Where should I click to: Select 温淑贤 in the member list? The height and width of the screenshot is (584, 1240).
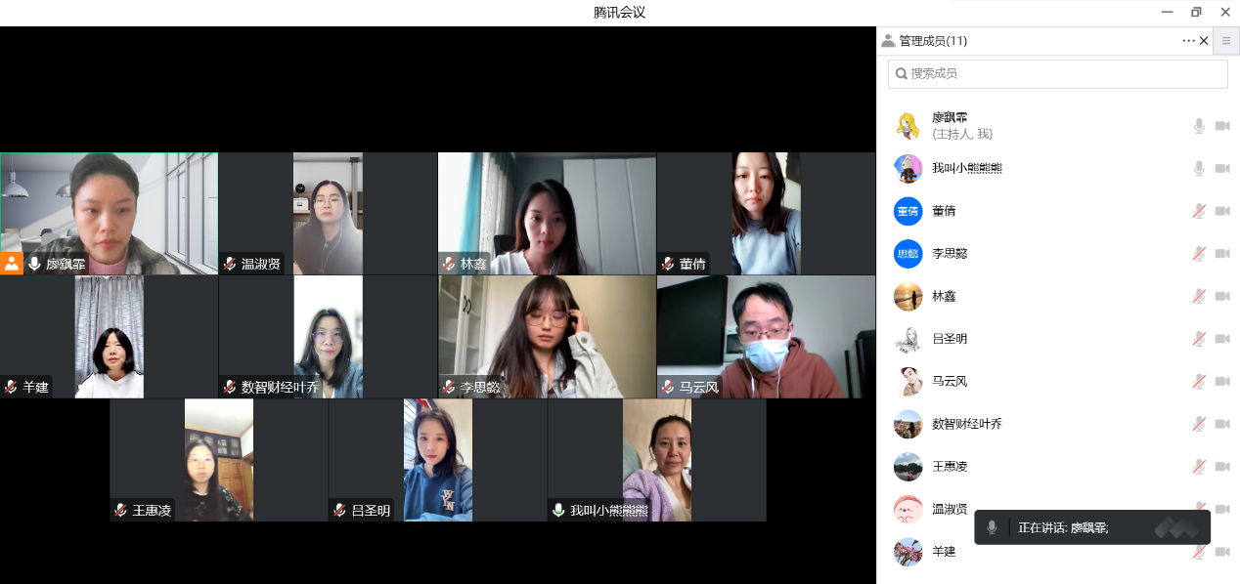click(x=949, y=509)
